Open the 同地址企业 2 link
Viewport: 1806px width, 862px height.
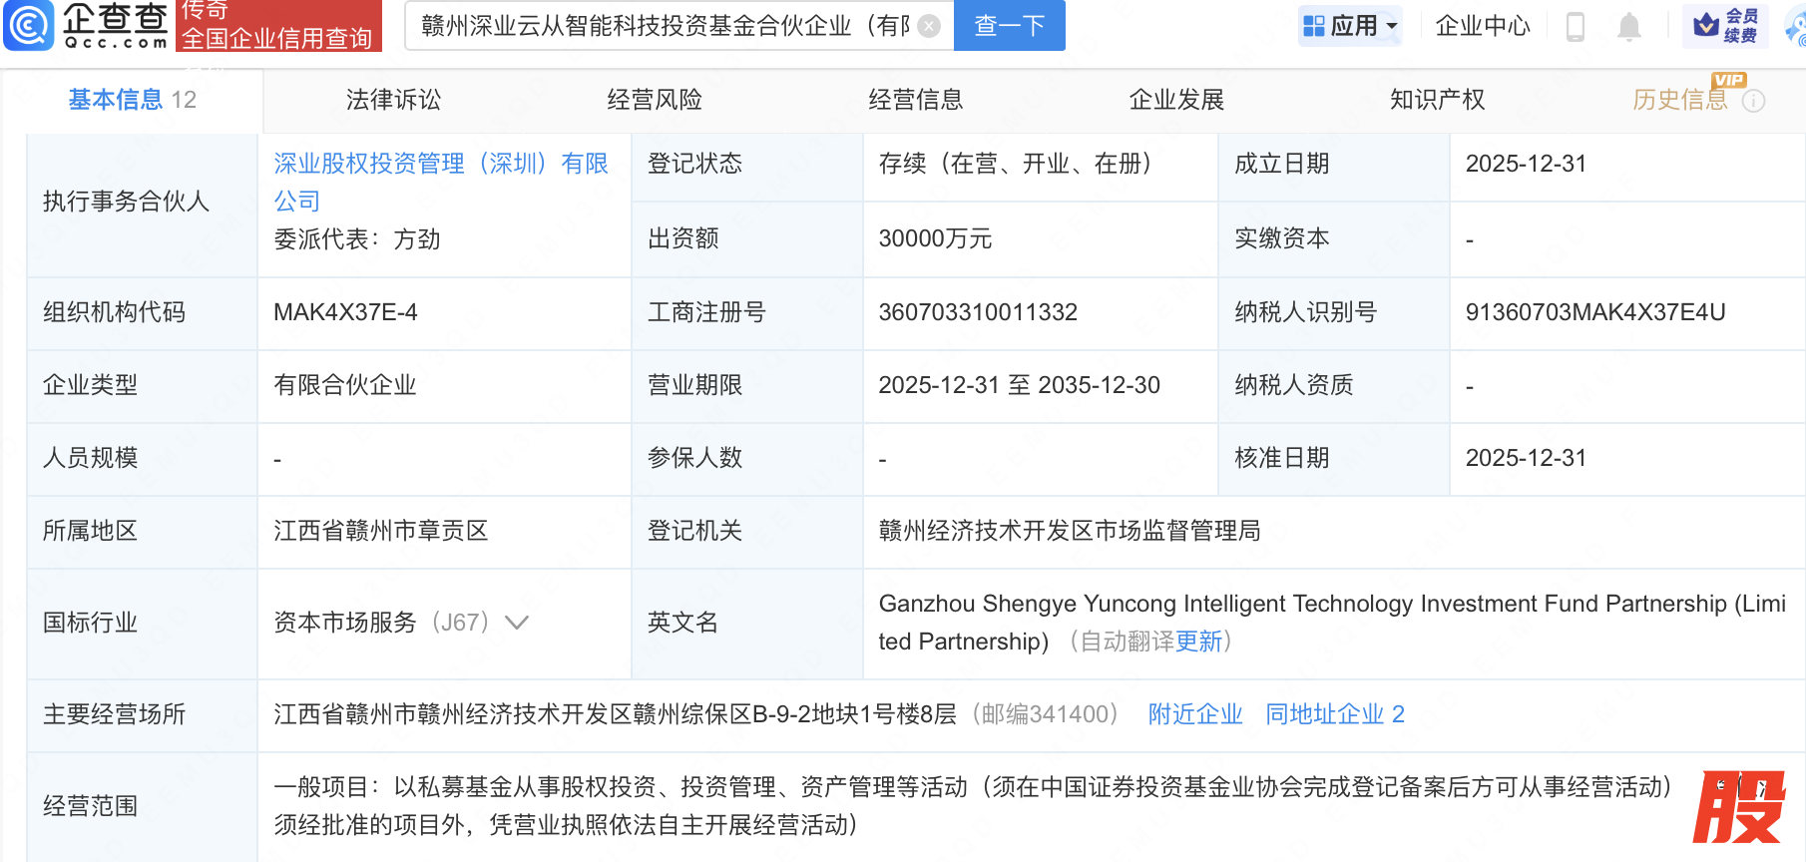[x=1334, y=714]
